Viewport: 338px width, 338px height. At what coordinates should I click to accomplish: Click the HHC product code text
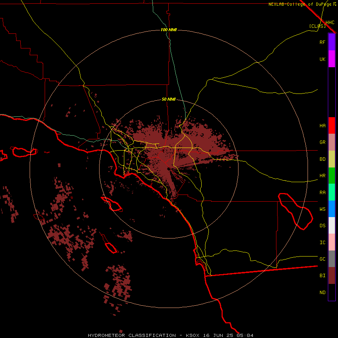(x=330, y=23)
